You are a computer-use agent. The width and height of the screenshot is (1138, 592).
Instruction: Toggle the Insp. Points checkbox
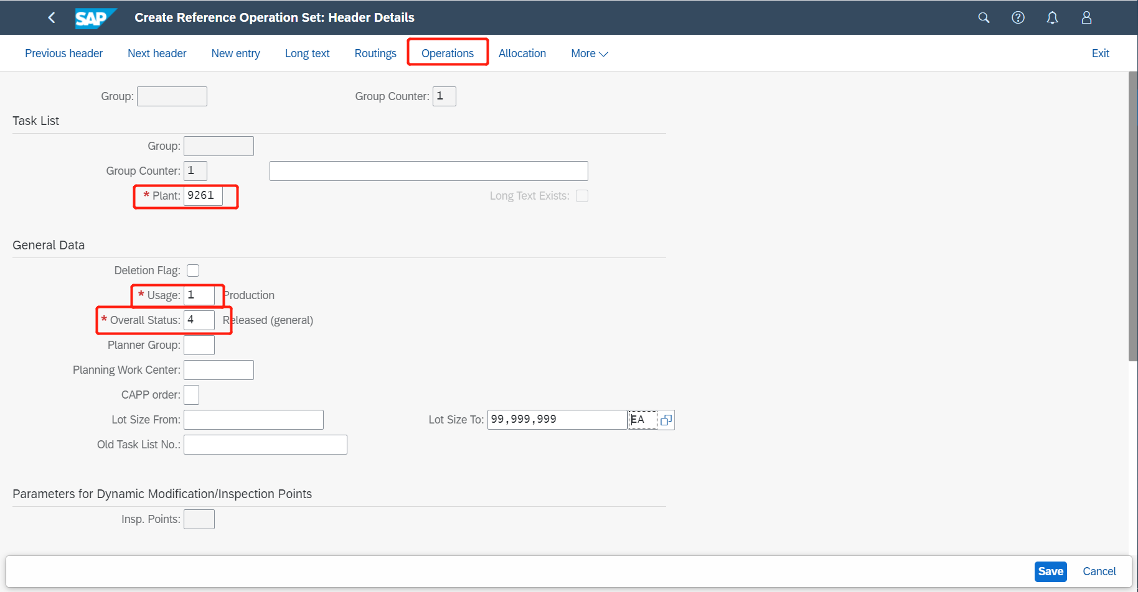point(199,519)
